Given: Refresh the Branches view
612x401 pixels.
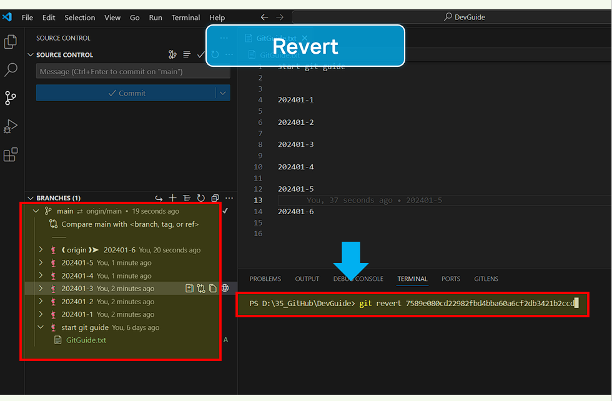Looking at the screenshot, I should [x=200, y=198].
